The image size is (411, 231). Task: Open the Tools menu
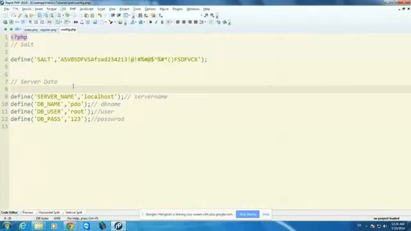[x=137, y=9]
